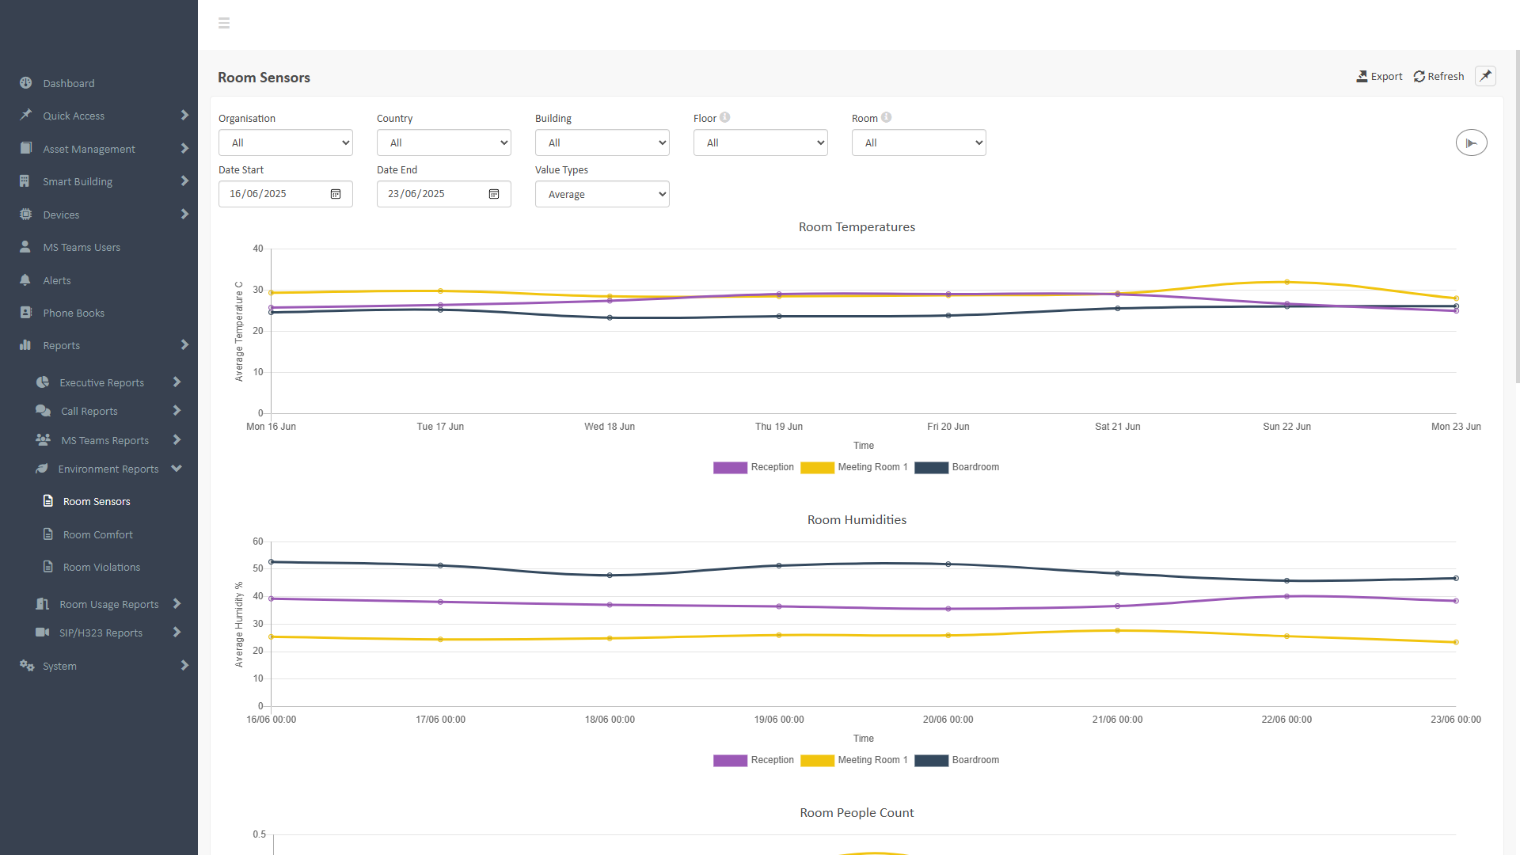Open the Date Start calendar picker

336,194
